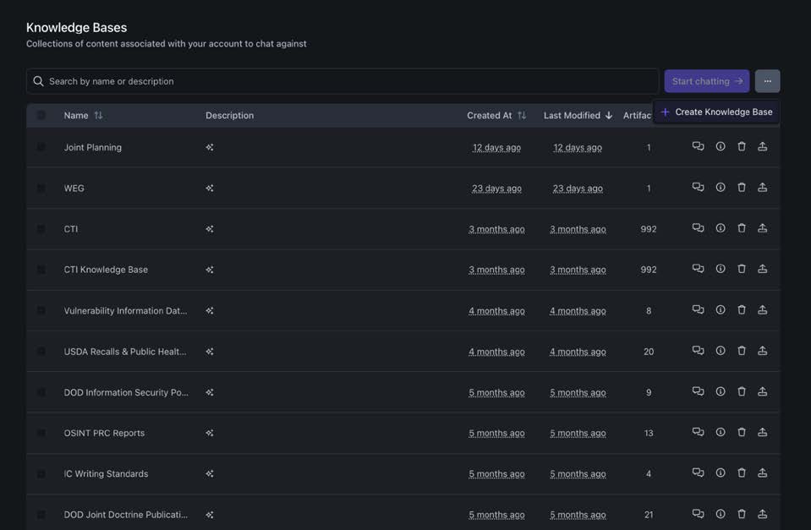Open the DOD Joint Doctrine Publications entry

click(x=125, y=514)
